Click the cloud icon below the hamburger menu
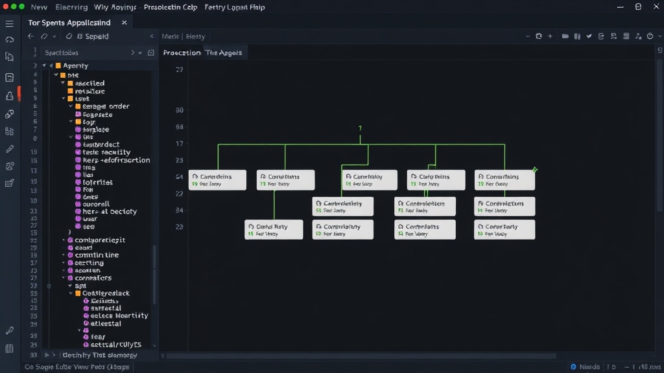The width and height of the screenshot is (664, 373). [9, 40]
